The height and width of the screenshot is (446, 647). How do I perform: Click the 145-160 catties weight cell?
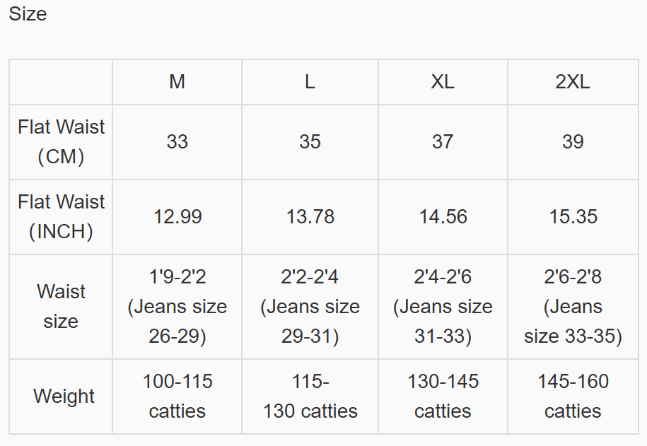[573, 397]
